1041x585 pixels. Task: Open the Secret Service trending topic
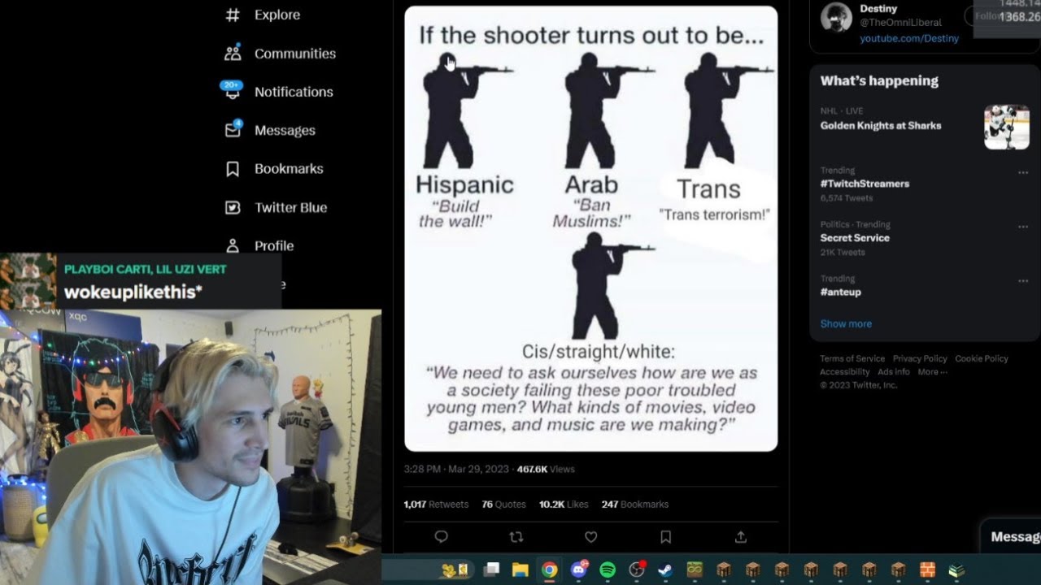point(855,238)
